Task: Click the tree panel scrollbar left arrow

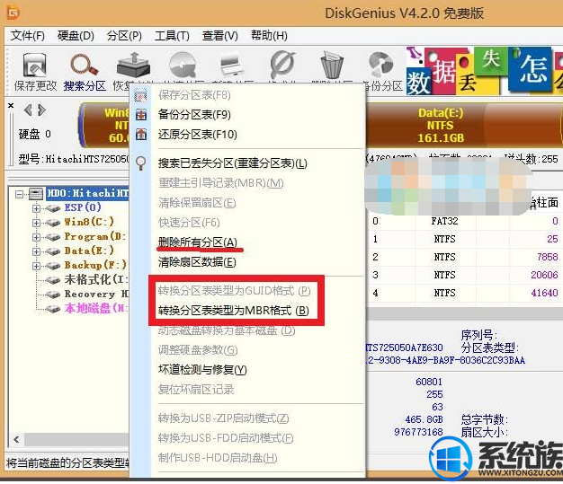Action: (16, 439)
